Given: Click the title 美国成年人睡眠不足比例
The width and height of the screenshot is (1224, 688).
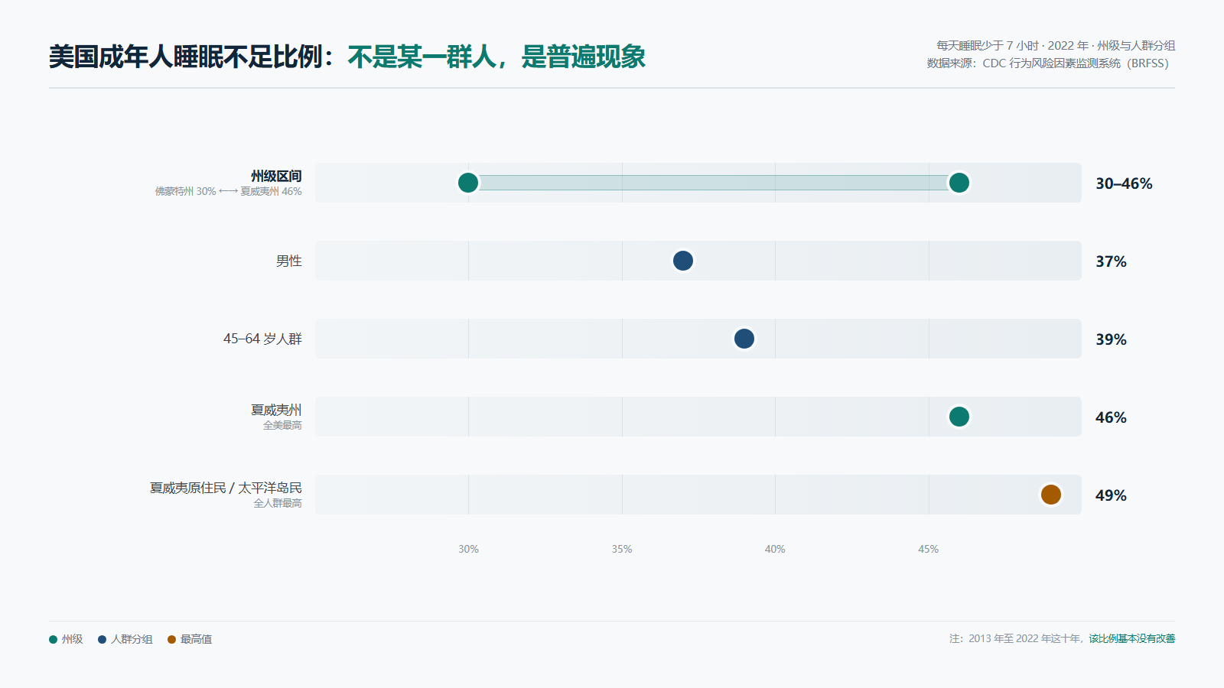Looking at the screenshot, I should [x=186, y=57].
